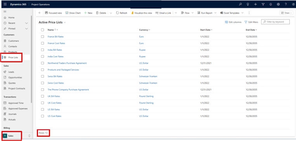The height and width of the screenshot is (141, 296).
Task: Check the Northwind Traders Purchase Agreement row
Action: coord(42,63)
